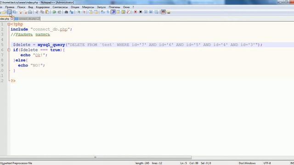The width and height of the screenshot is (294, 165).
Task: Open the Open File folder icon
Action: (x=4, y=12)
